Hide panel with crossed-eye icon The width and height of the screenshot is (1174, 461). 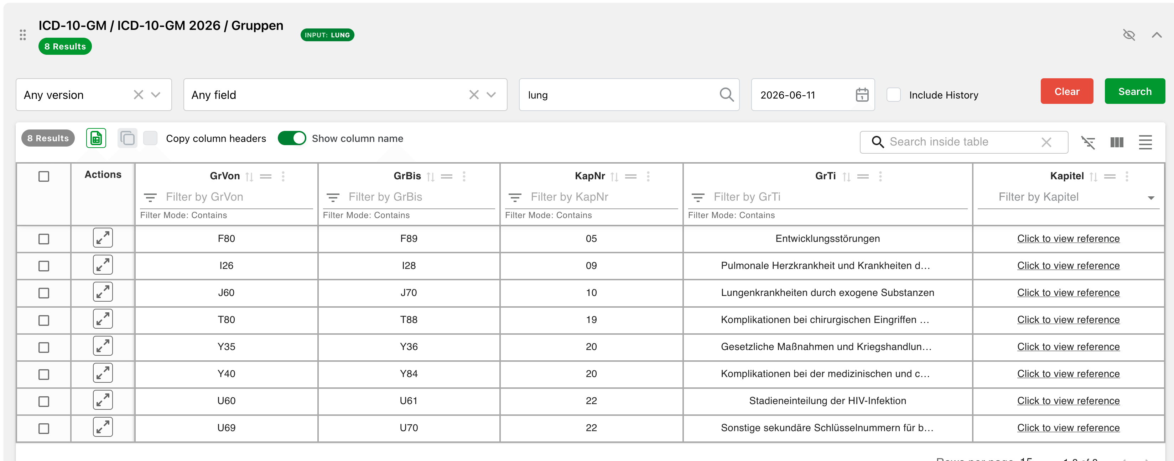(x=1129, y=35)
